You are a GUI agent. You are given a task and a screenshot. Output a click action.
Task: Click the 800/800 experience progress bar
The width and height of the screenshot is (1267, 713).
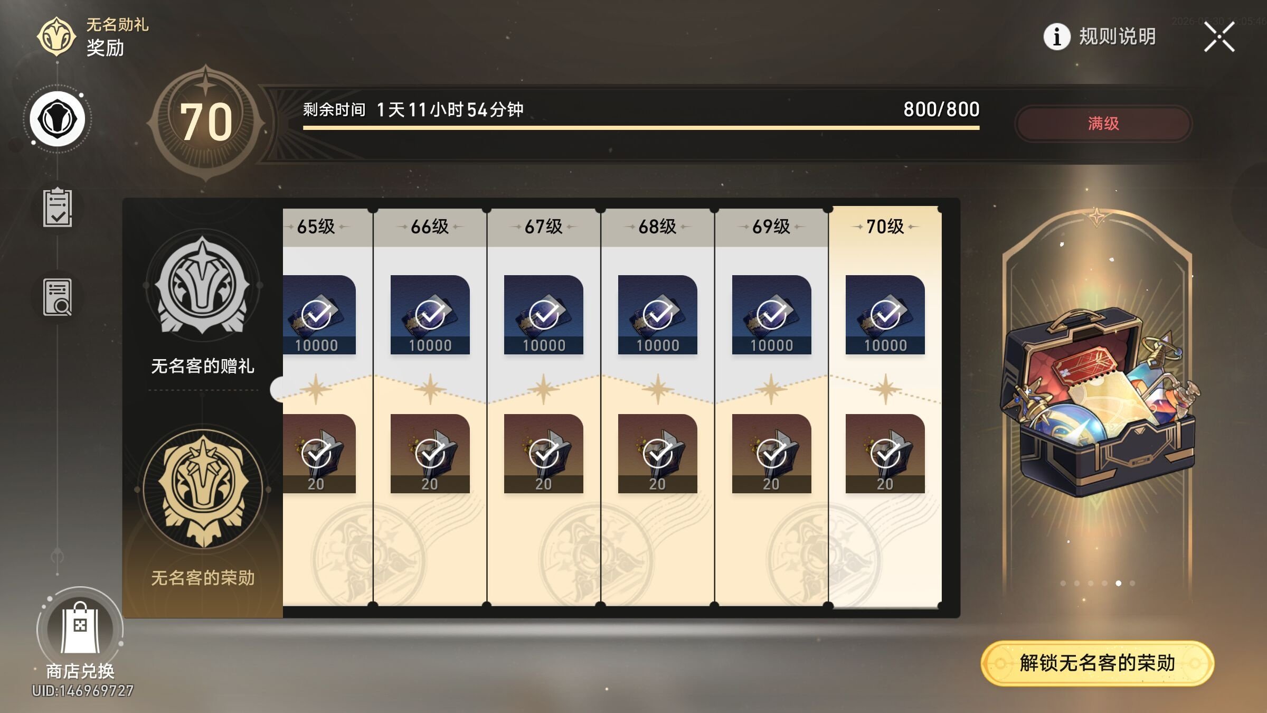tap(641, 127)
